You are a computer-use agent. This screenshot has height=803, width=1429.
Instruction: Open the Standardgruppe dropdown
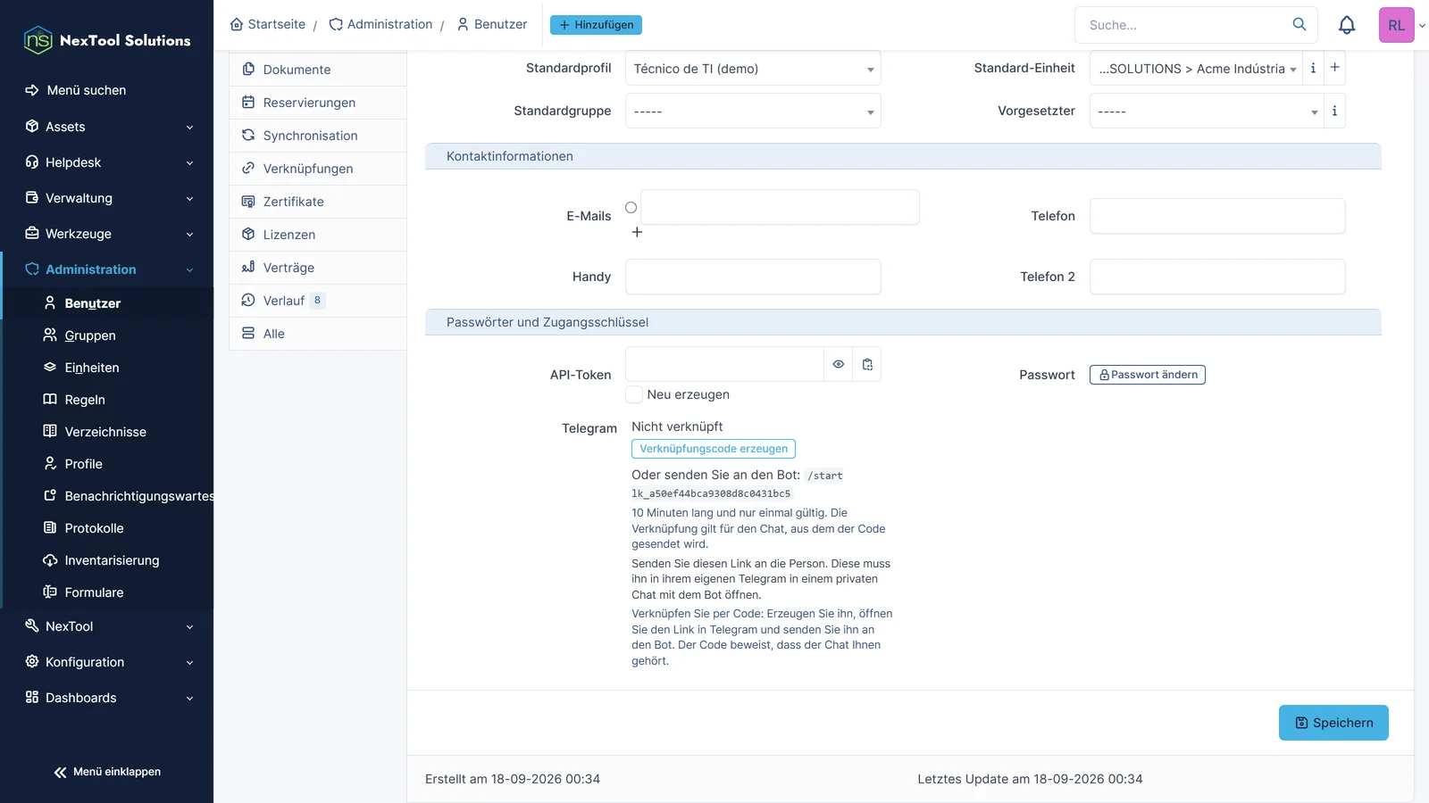[753, 111]
